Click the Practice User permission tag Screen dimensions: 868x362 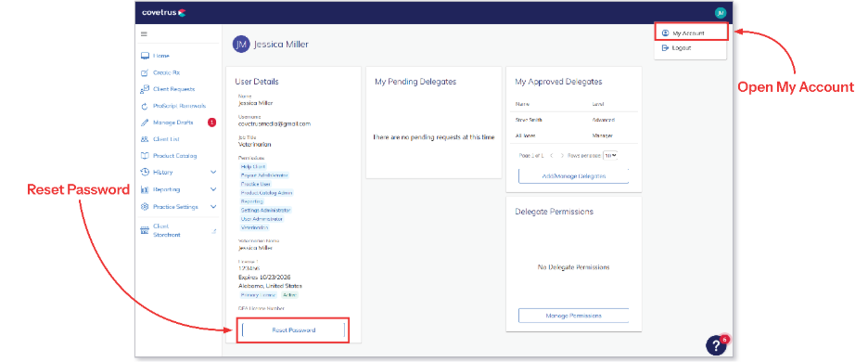tap(255, 184)
